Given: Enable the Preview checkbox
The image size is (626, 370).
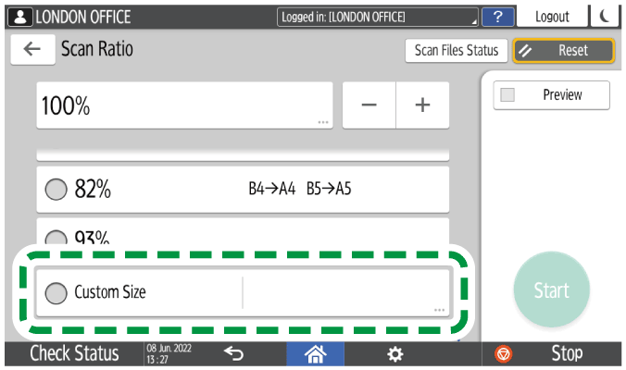Looking at the screenshot, I should tap(507, 95).
